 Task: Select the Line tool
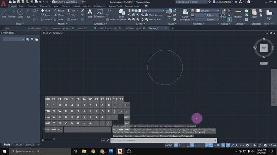[4, 13]
